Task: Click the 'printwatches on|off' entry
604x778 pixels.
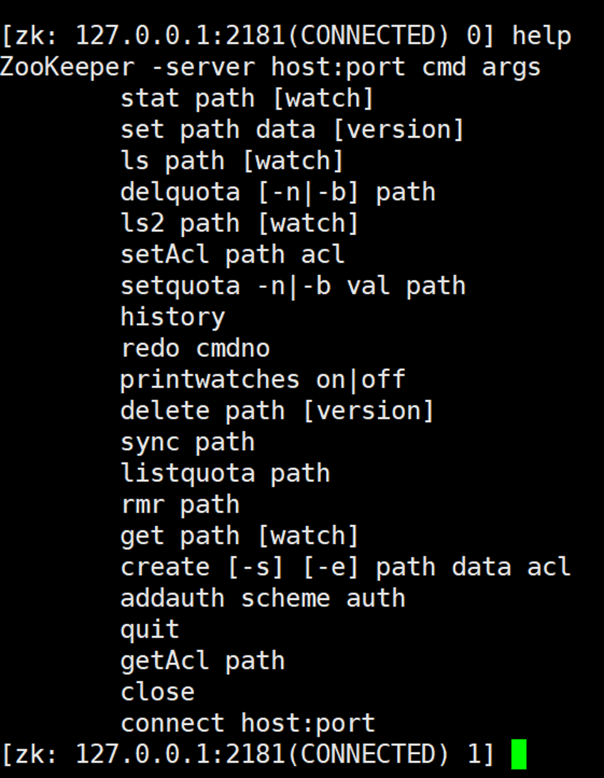Action: point(263,379)
